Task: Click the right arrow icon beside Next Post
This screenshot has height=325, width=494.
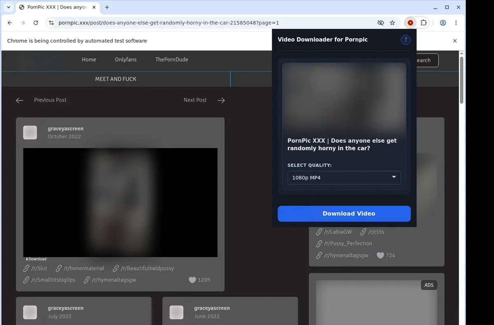Action: 221,100
